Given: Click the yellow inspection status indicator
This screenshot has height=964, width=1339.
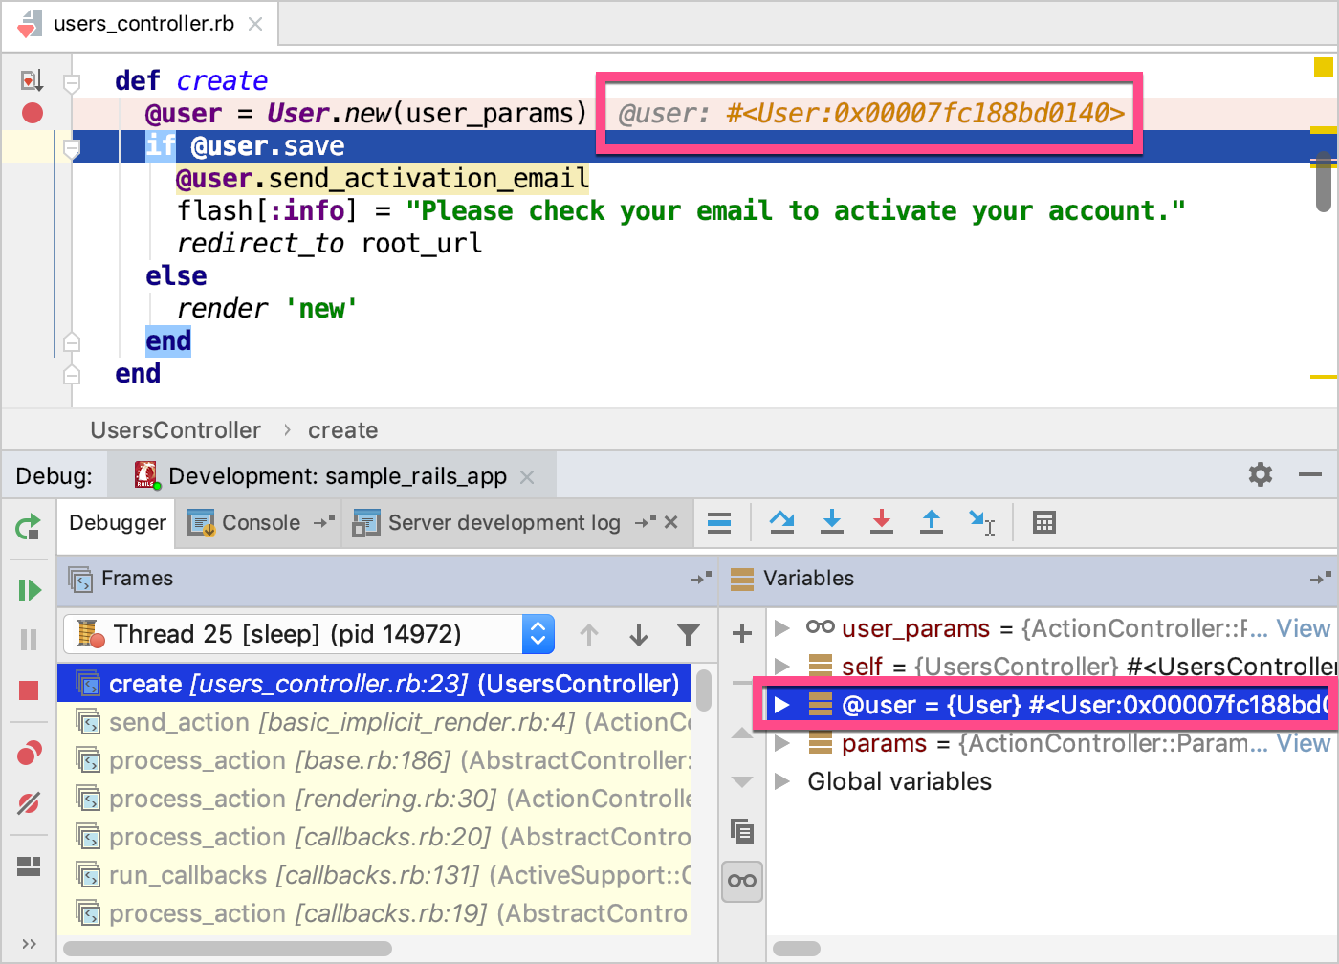Looking at the screenshot, I should [1324, 66].
